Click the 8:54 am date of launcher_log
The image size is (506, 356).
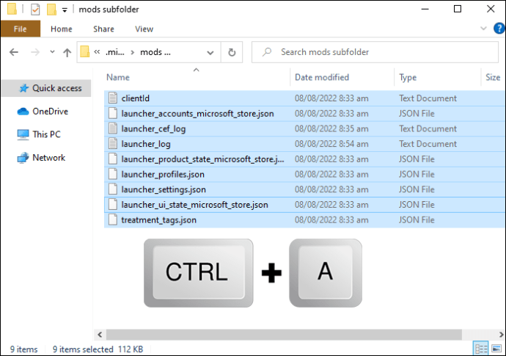point(331,144)
